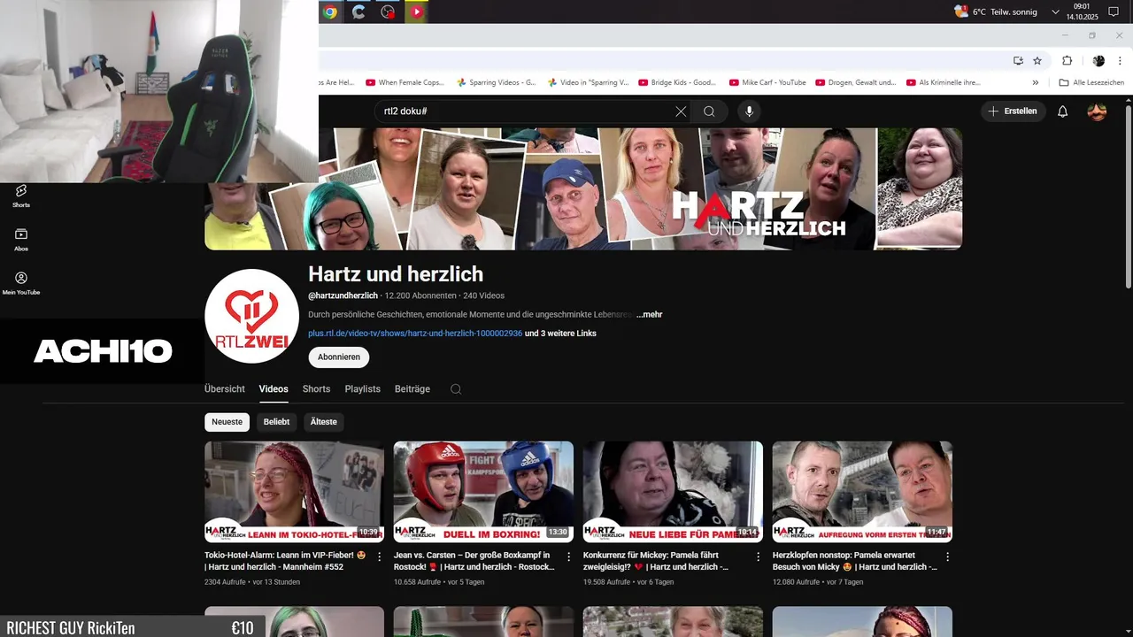The height and width of the screenshot is (637, 1133).
Task: Open options menu for Tokio-Hotel-Alarm video
Action: pos(380,556)
